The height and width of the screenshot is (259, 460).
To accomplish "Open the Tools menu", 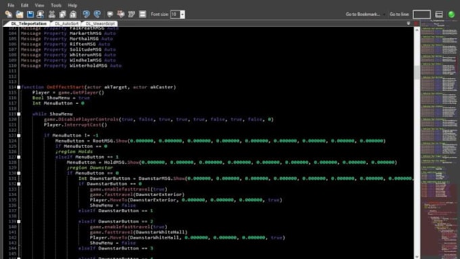I will [x=56, y=5].
